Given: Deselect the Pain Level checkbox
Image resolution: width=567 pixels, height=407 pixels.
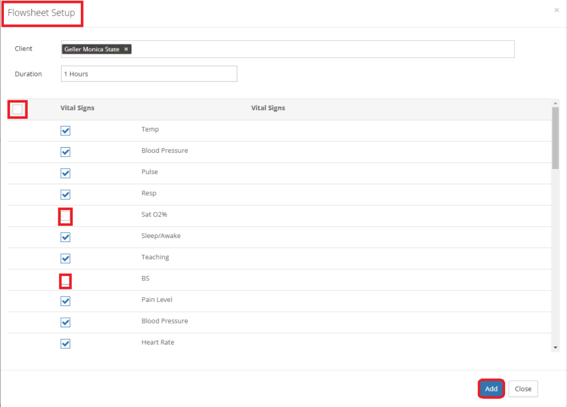Looking at the screenshot, I should [x=65, y=301].
